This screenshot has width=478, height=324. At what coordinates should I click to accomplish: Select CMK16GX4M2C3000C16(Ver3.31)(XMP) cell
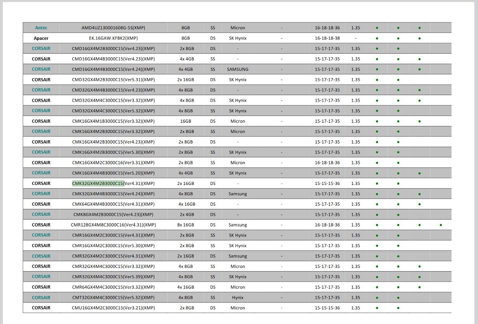tap(113, 163)
